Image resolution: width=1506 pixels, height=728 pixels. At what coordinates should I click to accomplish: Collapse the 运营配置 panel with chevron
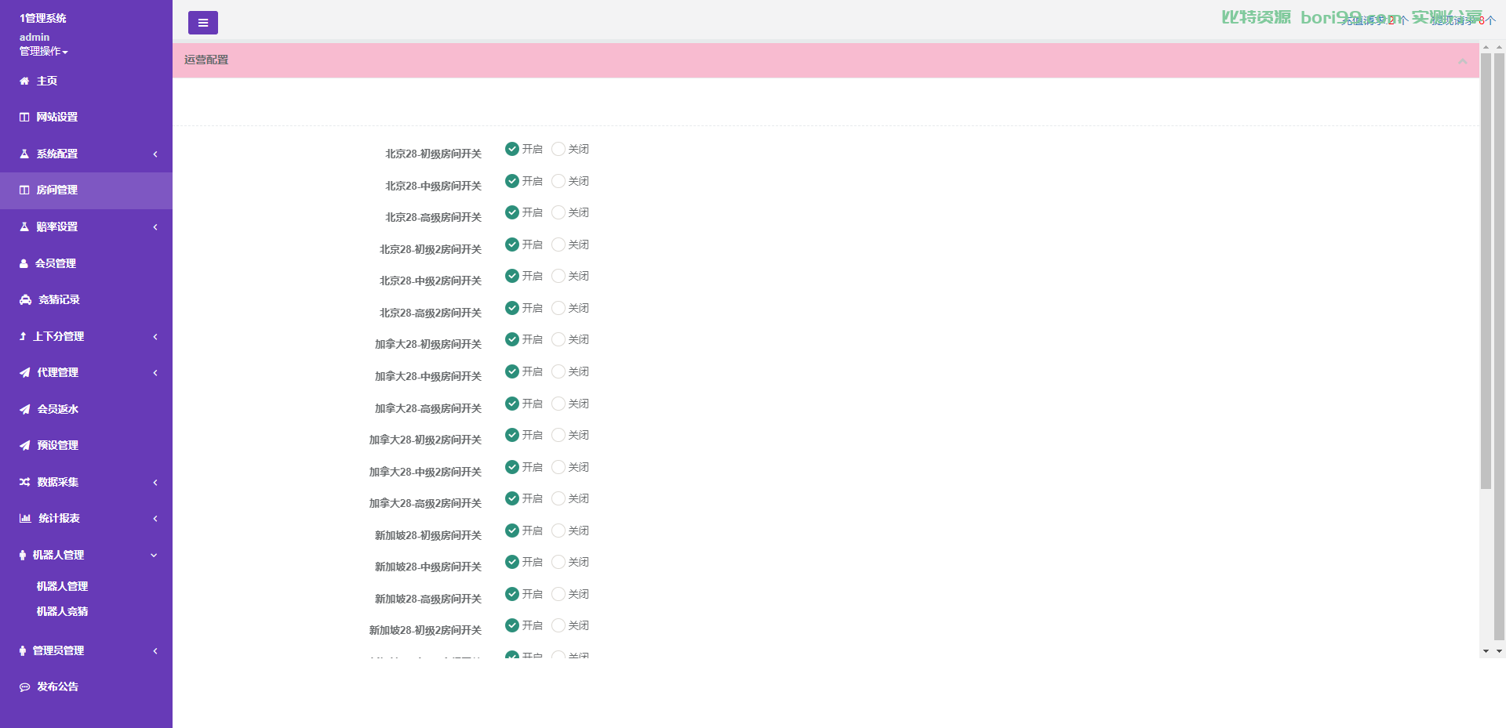click(x=1462, y=61)
